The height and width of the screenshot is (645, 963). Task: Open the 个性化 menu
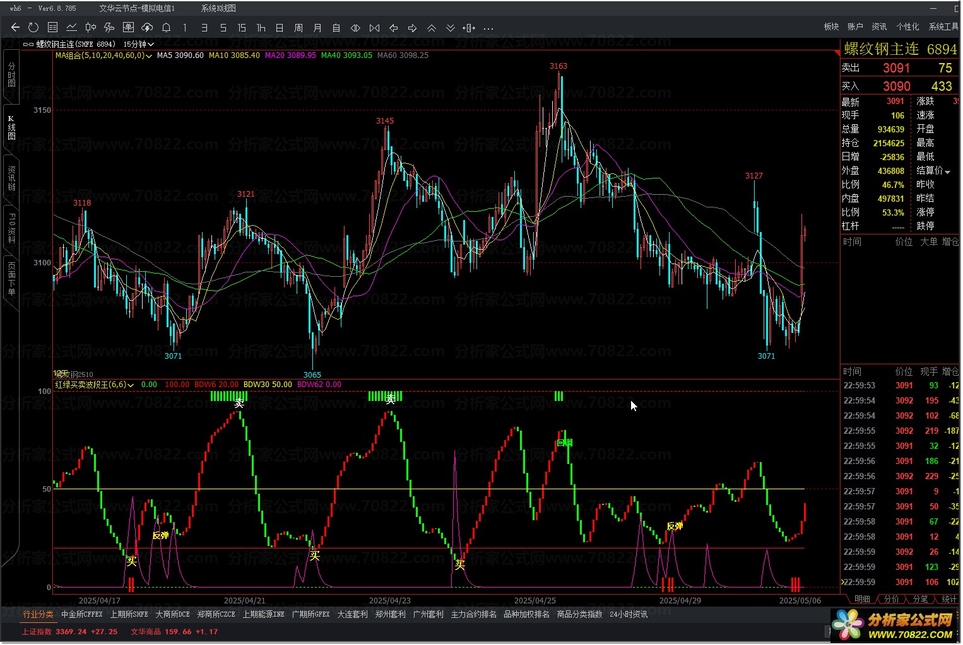click(x=907, y=26)
